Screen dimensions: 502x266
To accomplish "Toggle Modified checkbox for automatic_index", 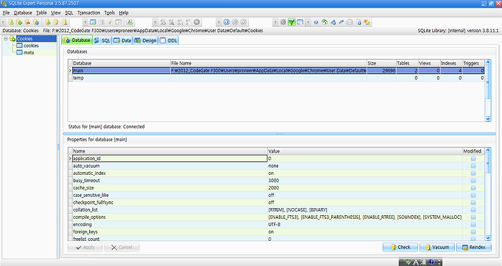I will tap(473, 173).
